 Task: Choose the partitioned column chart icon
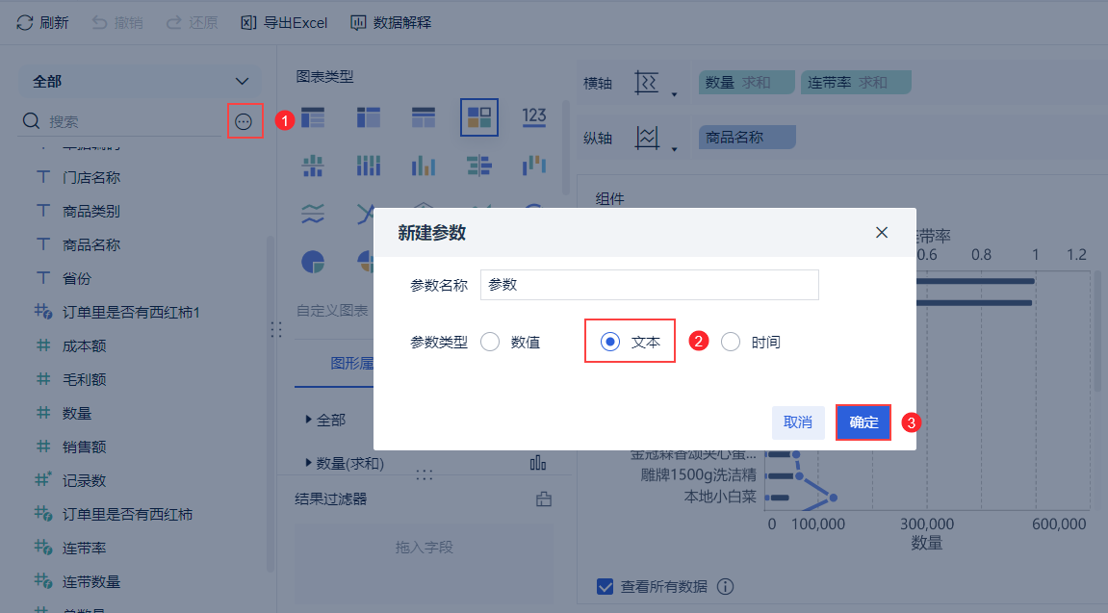(x=312, y=166)
